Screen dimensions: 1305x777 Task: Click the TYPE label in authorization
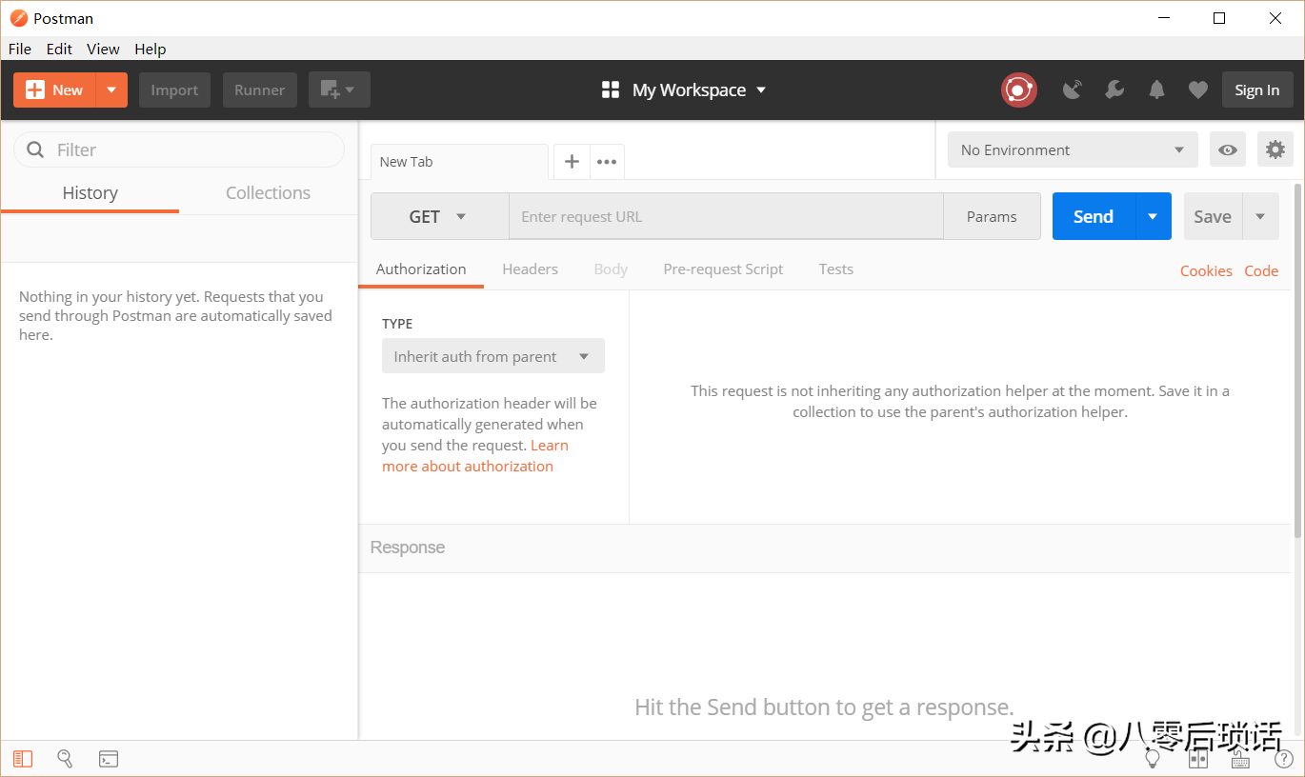397,324
